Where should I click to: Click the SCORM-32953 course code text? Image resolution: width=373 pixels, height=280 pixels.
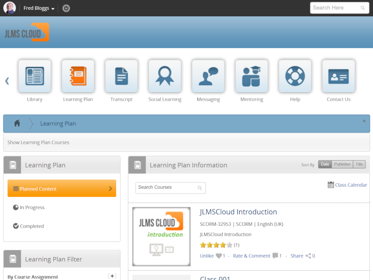pyautogui.click(x=215, y=224)
